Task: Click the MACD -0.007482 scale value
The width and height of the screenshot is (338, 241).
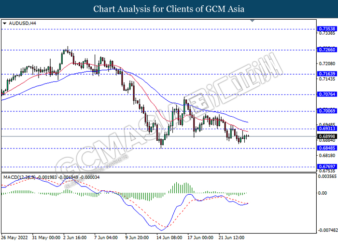Action: (328, 230)
